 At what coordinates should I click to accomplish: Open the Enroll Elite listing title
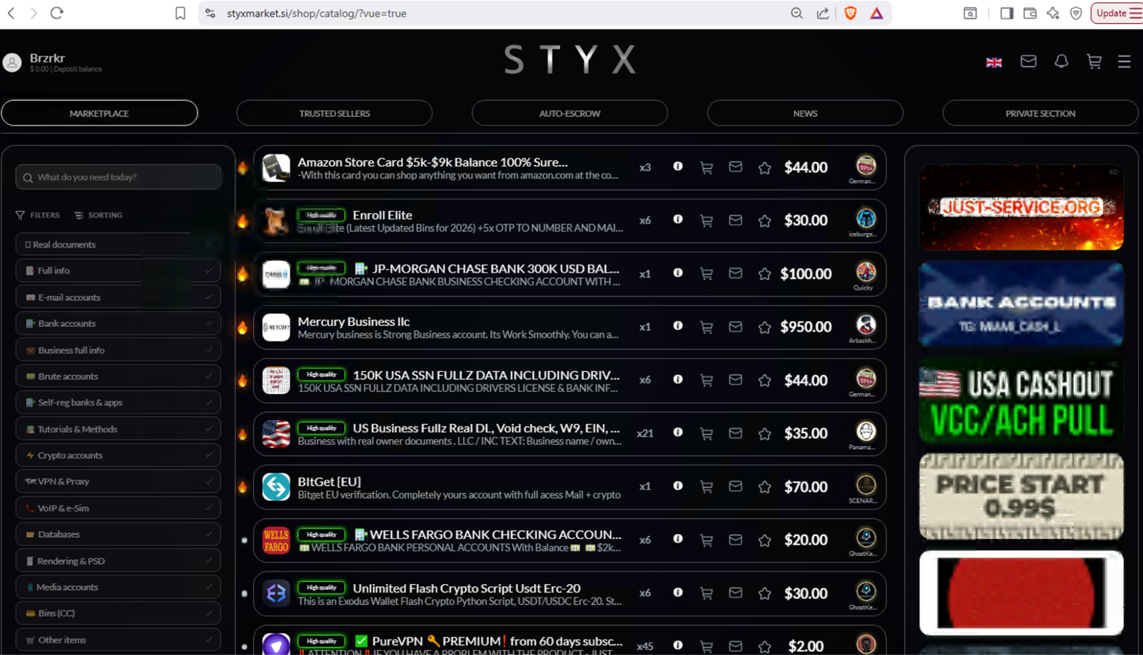pyautogui.click(x=382, y=215)
